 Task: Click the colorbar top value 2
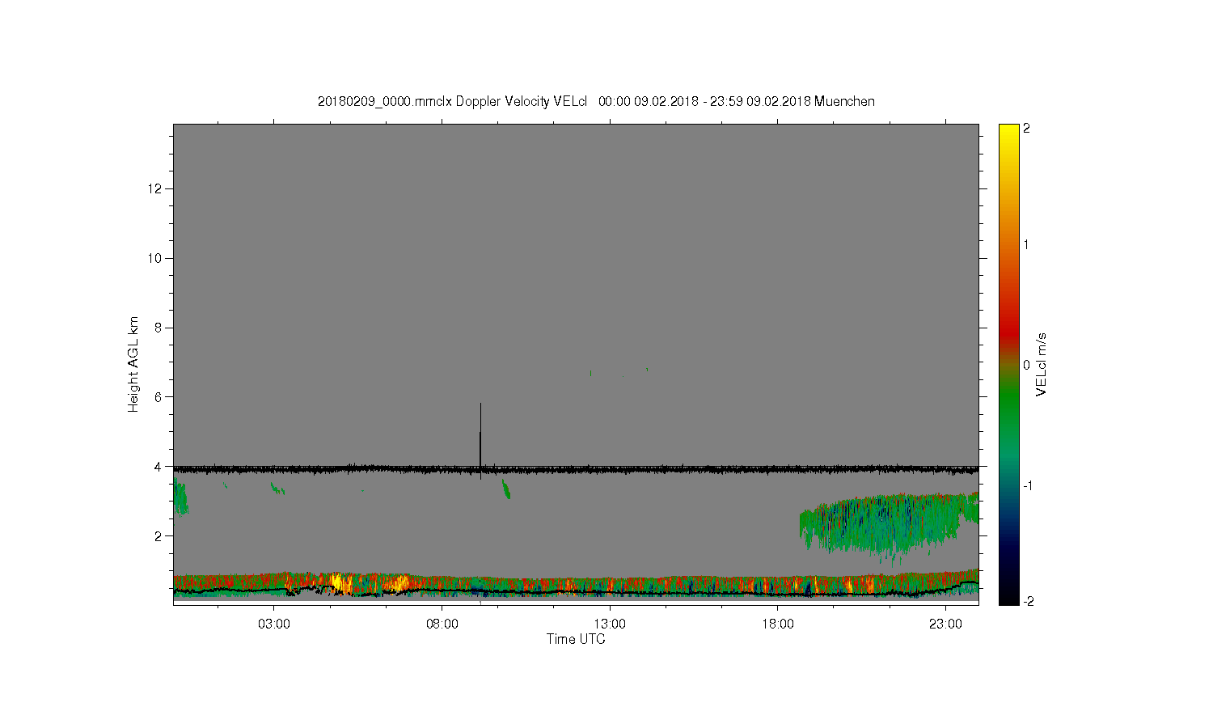tap(1026, 129)
